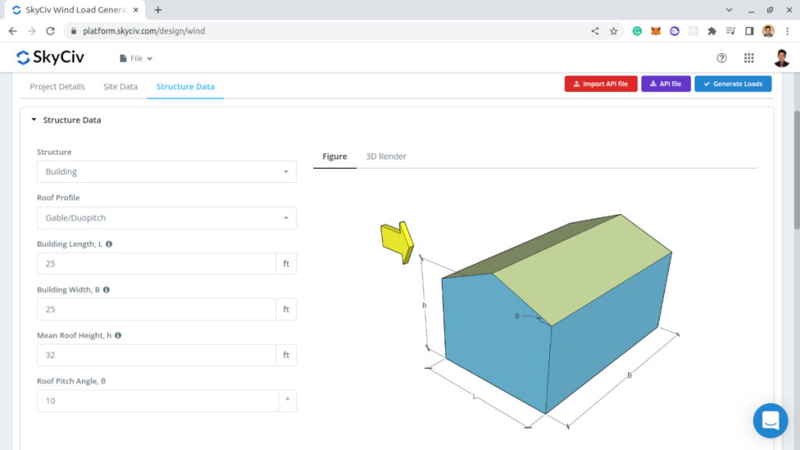The height and width of the screenshot is (450, 800).
Task: Click Building Width info icon
Action: 106,290
